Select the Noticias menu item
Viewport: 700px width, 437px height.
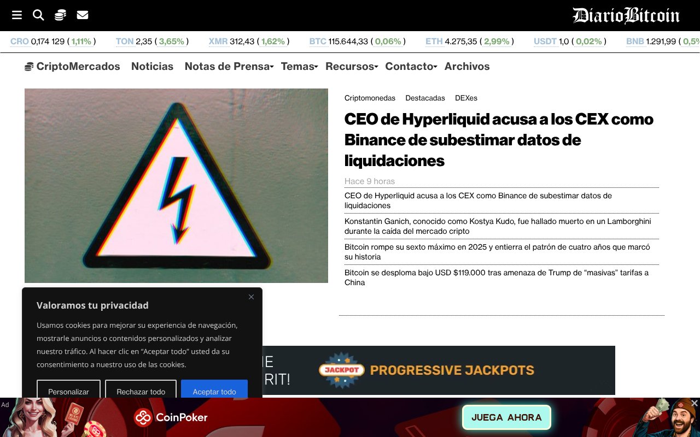coord(152,66)
